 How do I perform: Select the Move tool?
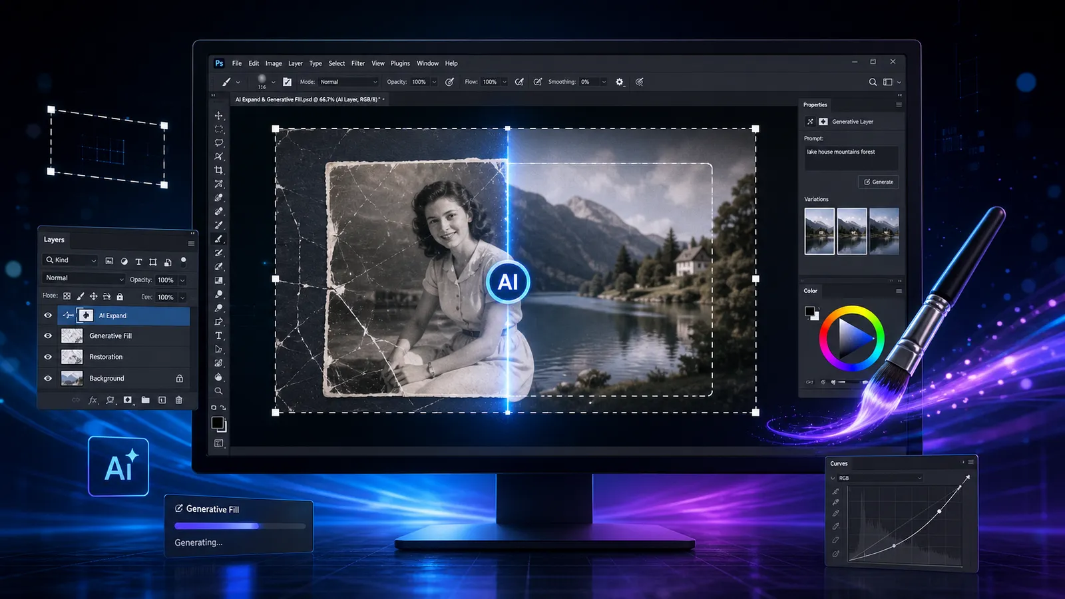(x=218, y=115)
